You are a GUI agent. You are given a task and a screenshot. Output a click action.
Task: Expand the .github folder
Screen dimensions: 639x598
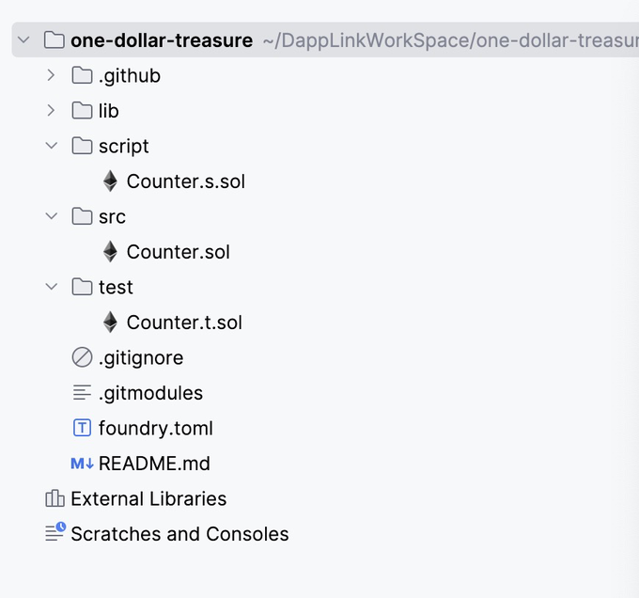coord(51,75)
